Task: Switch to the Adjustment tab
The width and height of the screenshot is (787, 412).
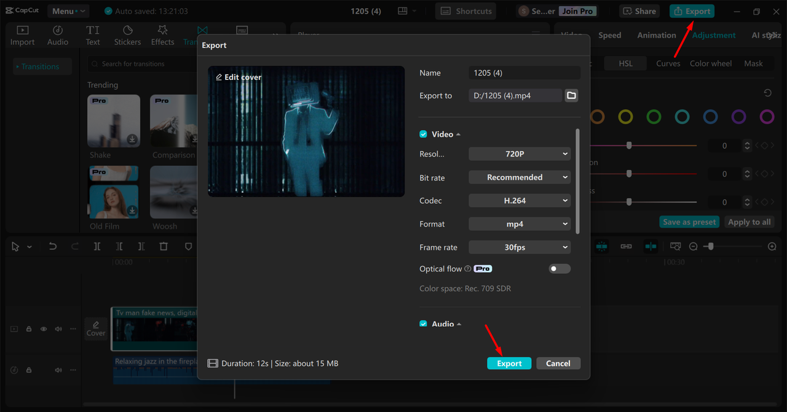Action: (714, 35)
